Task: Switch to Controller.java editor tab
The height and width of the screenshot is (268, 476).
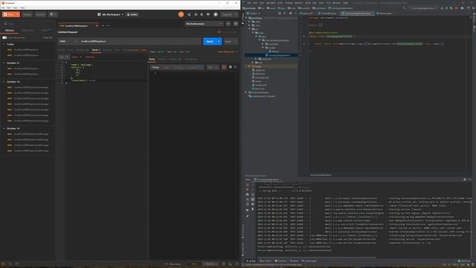Action: (x=328, y=13)
